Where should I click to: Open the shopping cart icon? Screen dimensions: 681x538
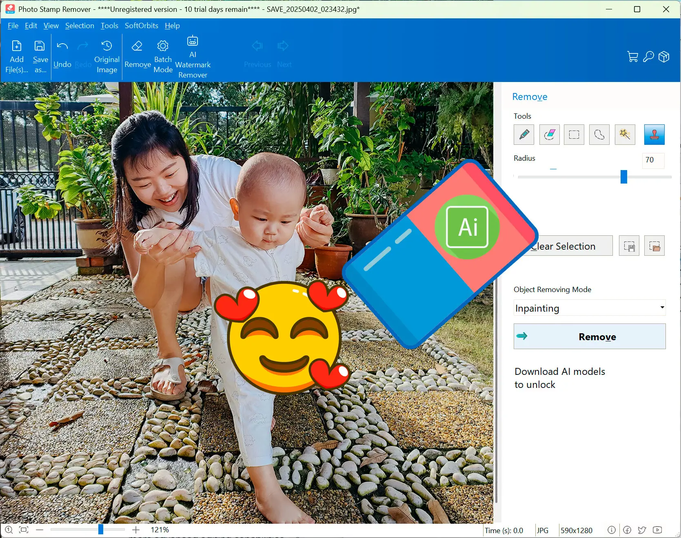[632, 57]
